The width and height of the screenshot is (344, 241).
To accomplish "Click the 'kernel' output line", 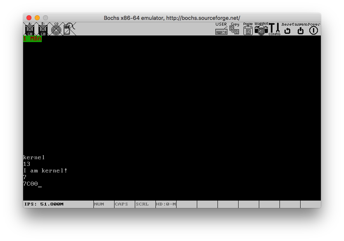I will pyautogui.click(x=34, y=157).
